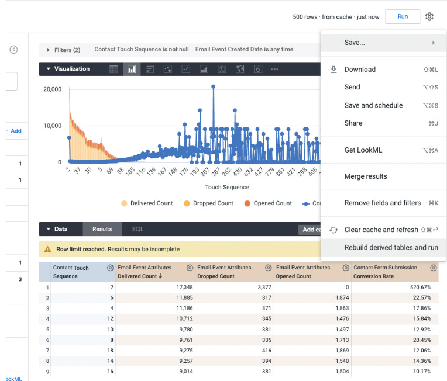
Task: Select the Scatterplot visualization icon
Action: click(x=167, y=69)
